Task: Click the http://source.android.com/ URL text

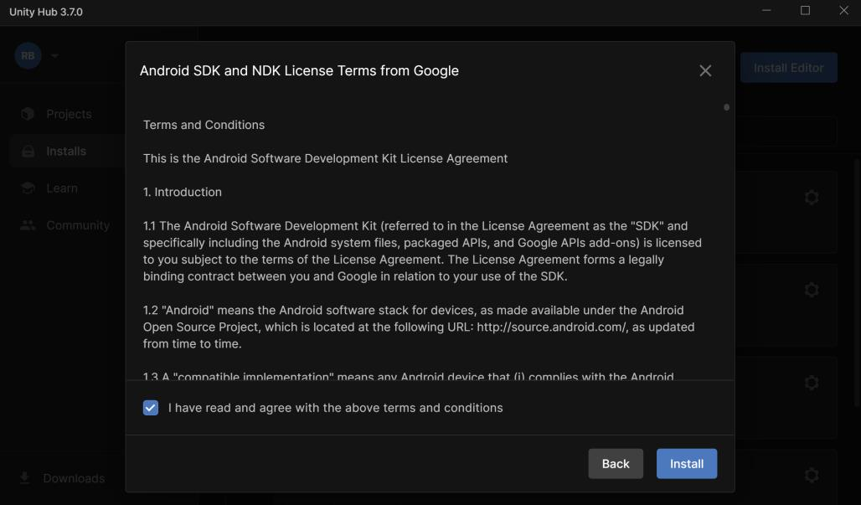Action: [551, 327]
